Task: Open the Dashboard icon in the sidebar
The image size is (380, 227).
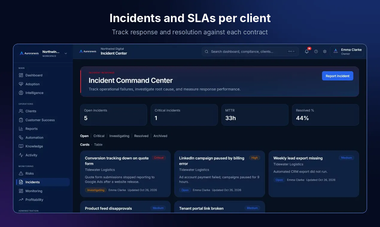Action: [21, 75]
